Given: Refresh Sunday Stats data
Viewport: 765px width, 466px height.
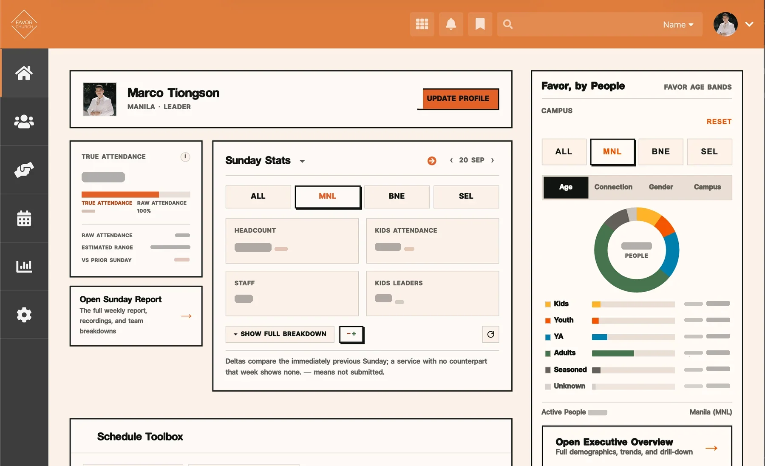Looking at the screenshot, I should point(490,334).
